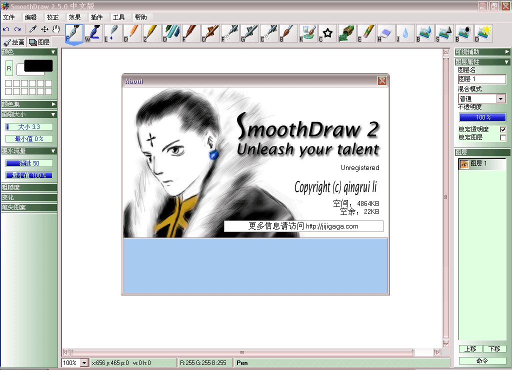Image resolution: width=512 pixels, height=370 pixels.
Task: Switch to the 图层 tab
Action: tap(39, 42)
